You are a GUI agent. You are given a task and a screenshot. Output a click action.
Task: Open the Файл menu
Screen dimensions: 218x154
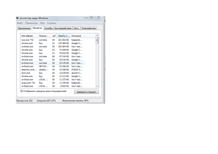20,23
